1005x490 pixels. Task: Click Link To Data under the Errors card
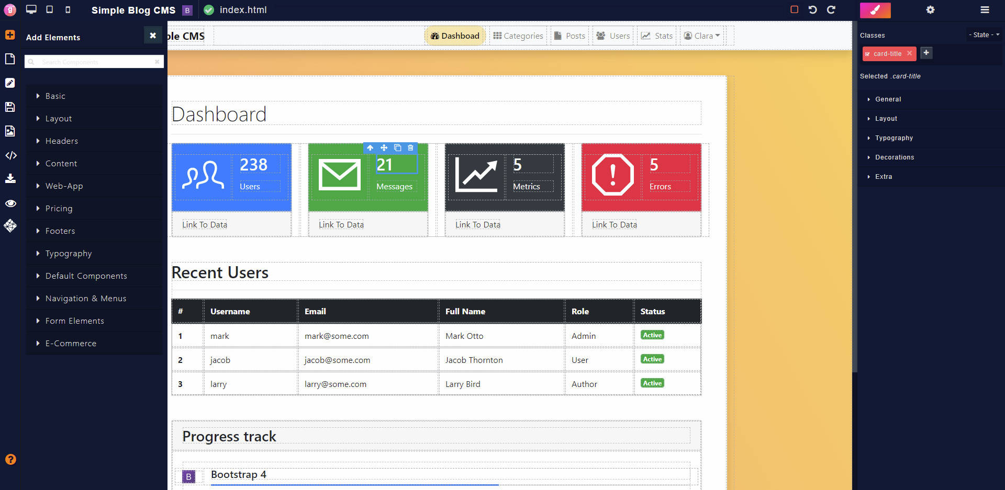[614, 224]
